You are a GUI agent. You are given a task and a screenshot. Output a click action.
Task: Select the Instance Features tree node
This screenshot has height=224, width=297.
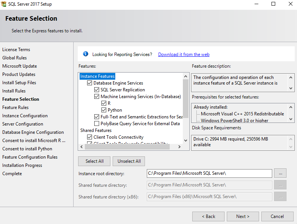(x=97, y=76)
